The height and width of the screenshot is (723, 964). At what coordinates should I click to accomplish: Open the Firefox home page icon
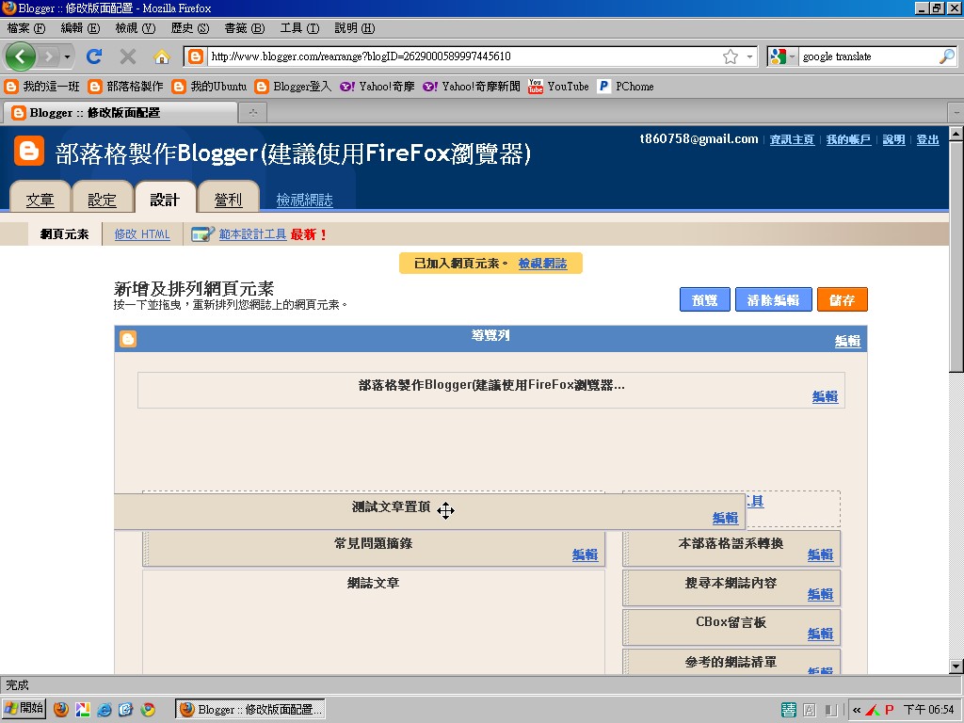click(x=162, y=57)
